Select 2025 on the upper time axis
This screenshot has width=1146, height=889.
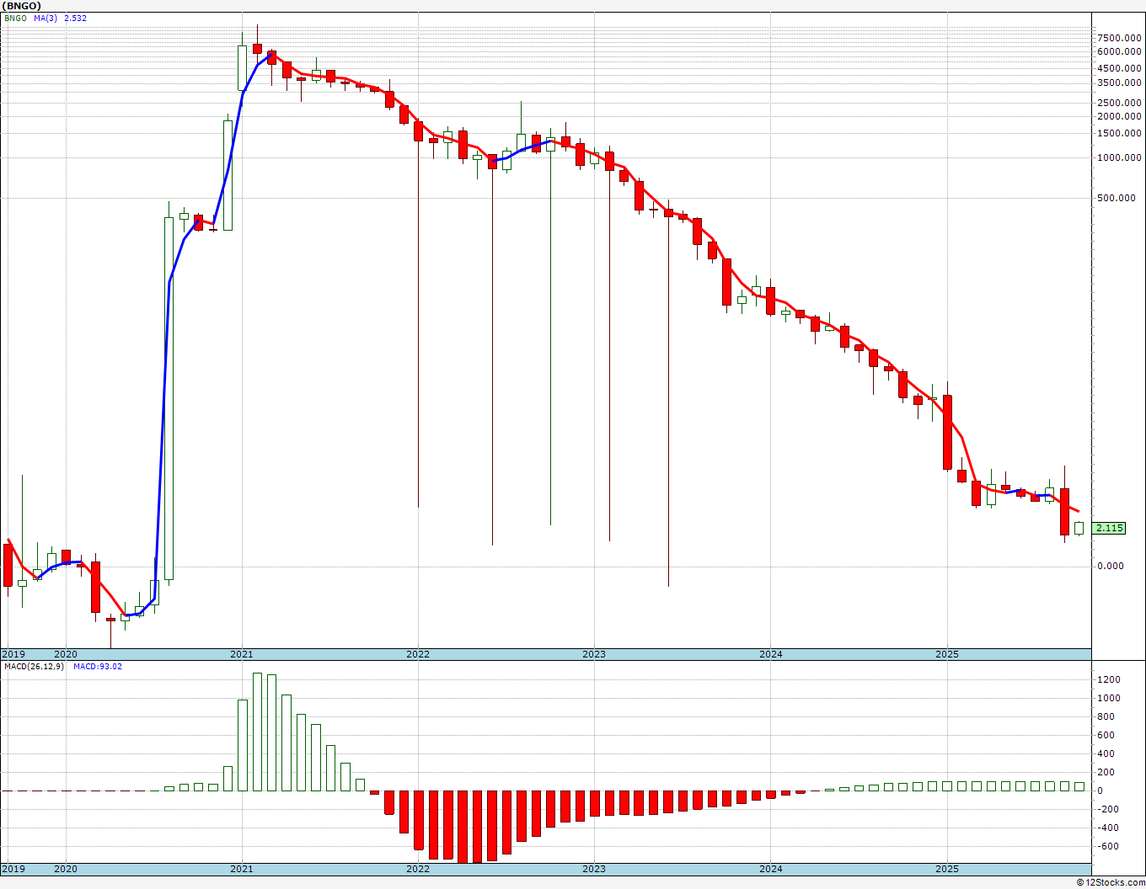click(x=947, y=654)
